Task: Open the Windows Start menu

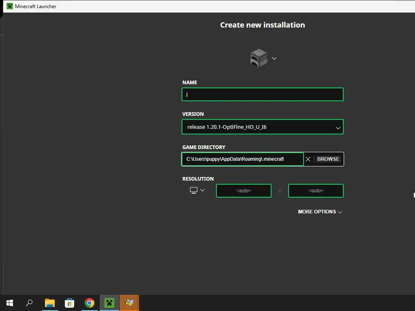Action: click(10, 303)
